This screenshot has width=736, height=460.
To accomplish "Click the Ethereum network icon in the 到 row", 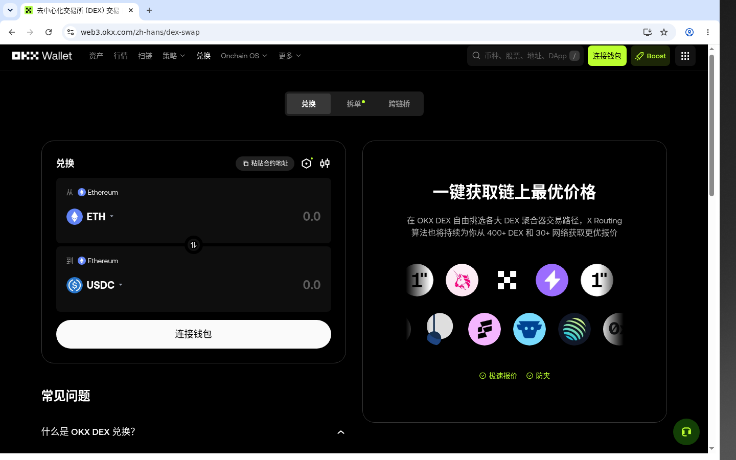I will tap(82, 261).
